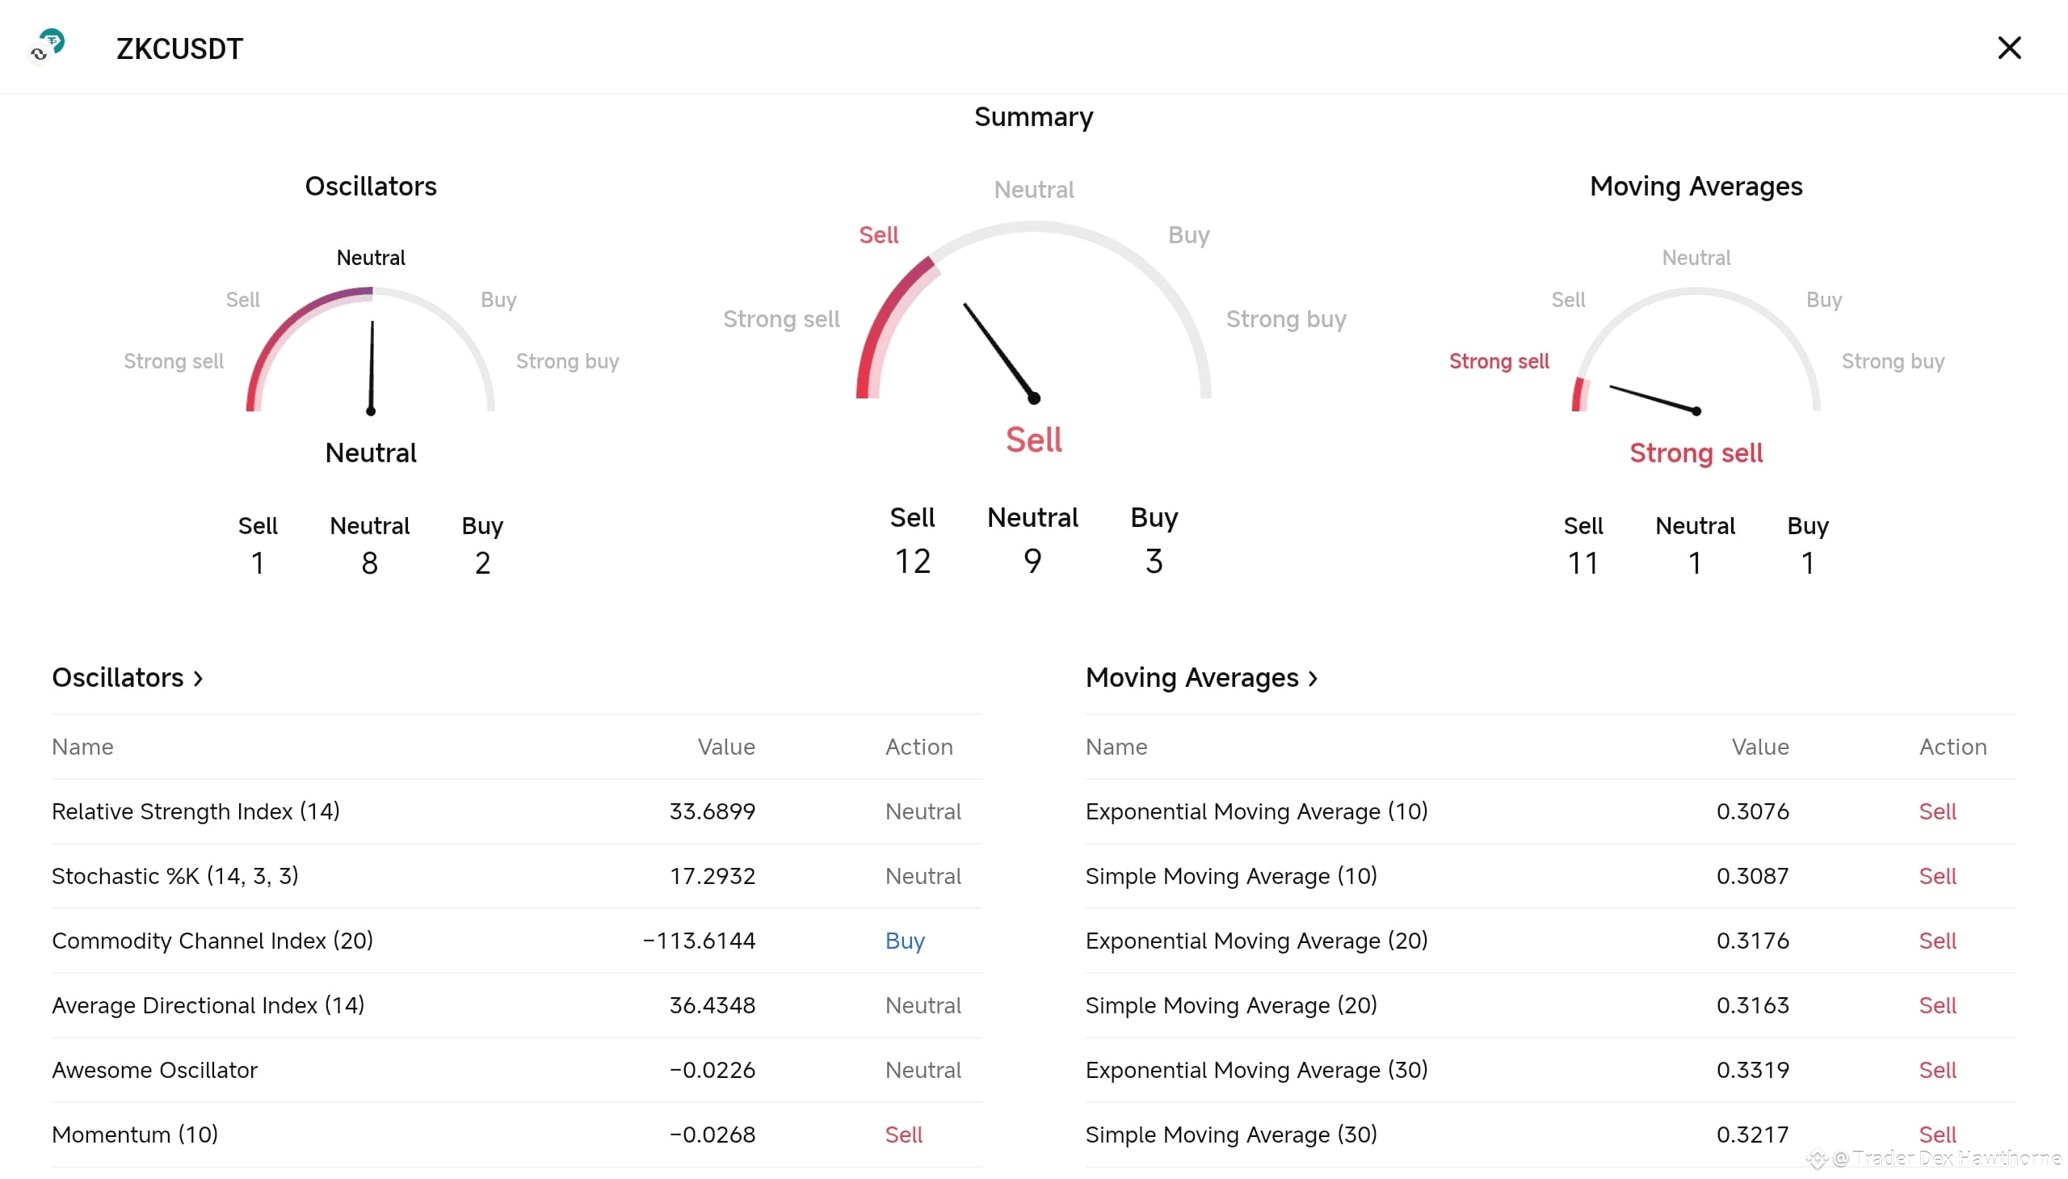
Task: Click the Stochastic %K (14, 3, 3) entry
Action: pos(174,876)
